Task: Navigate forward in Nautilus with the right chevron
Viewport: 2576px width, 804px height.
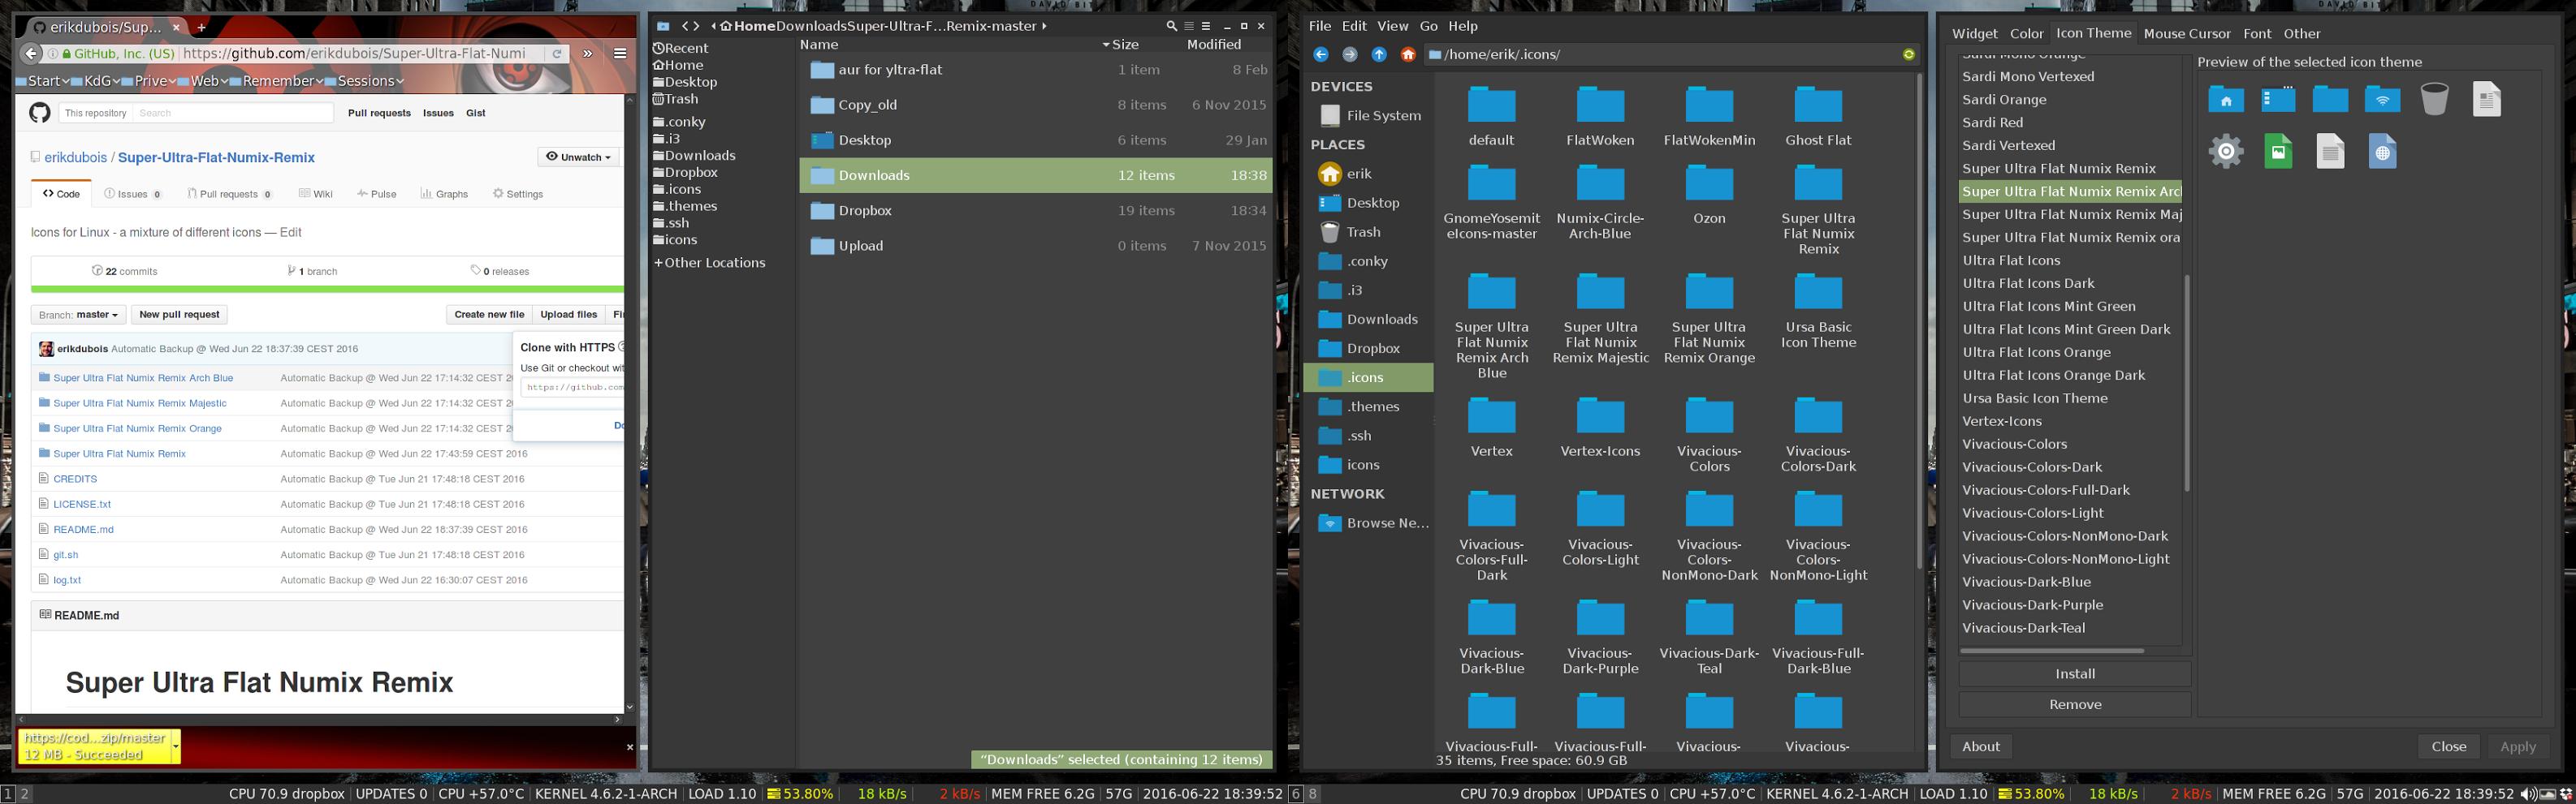Action: [697, 26]
